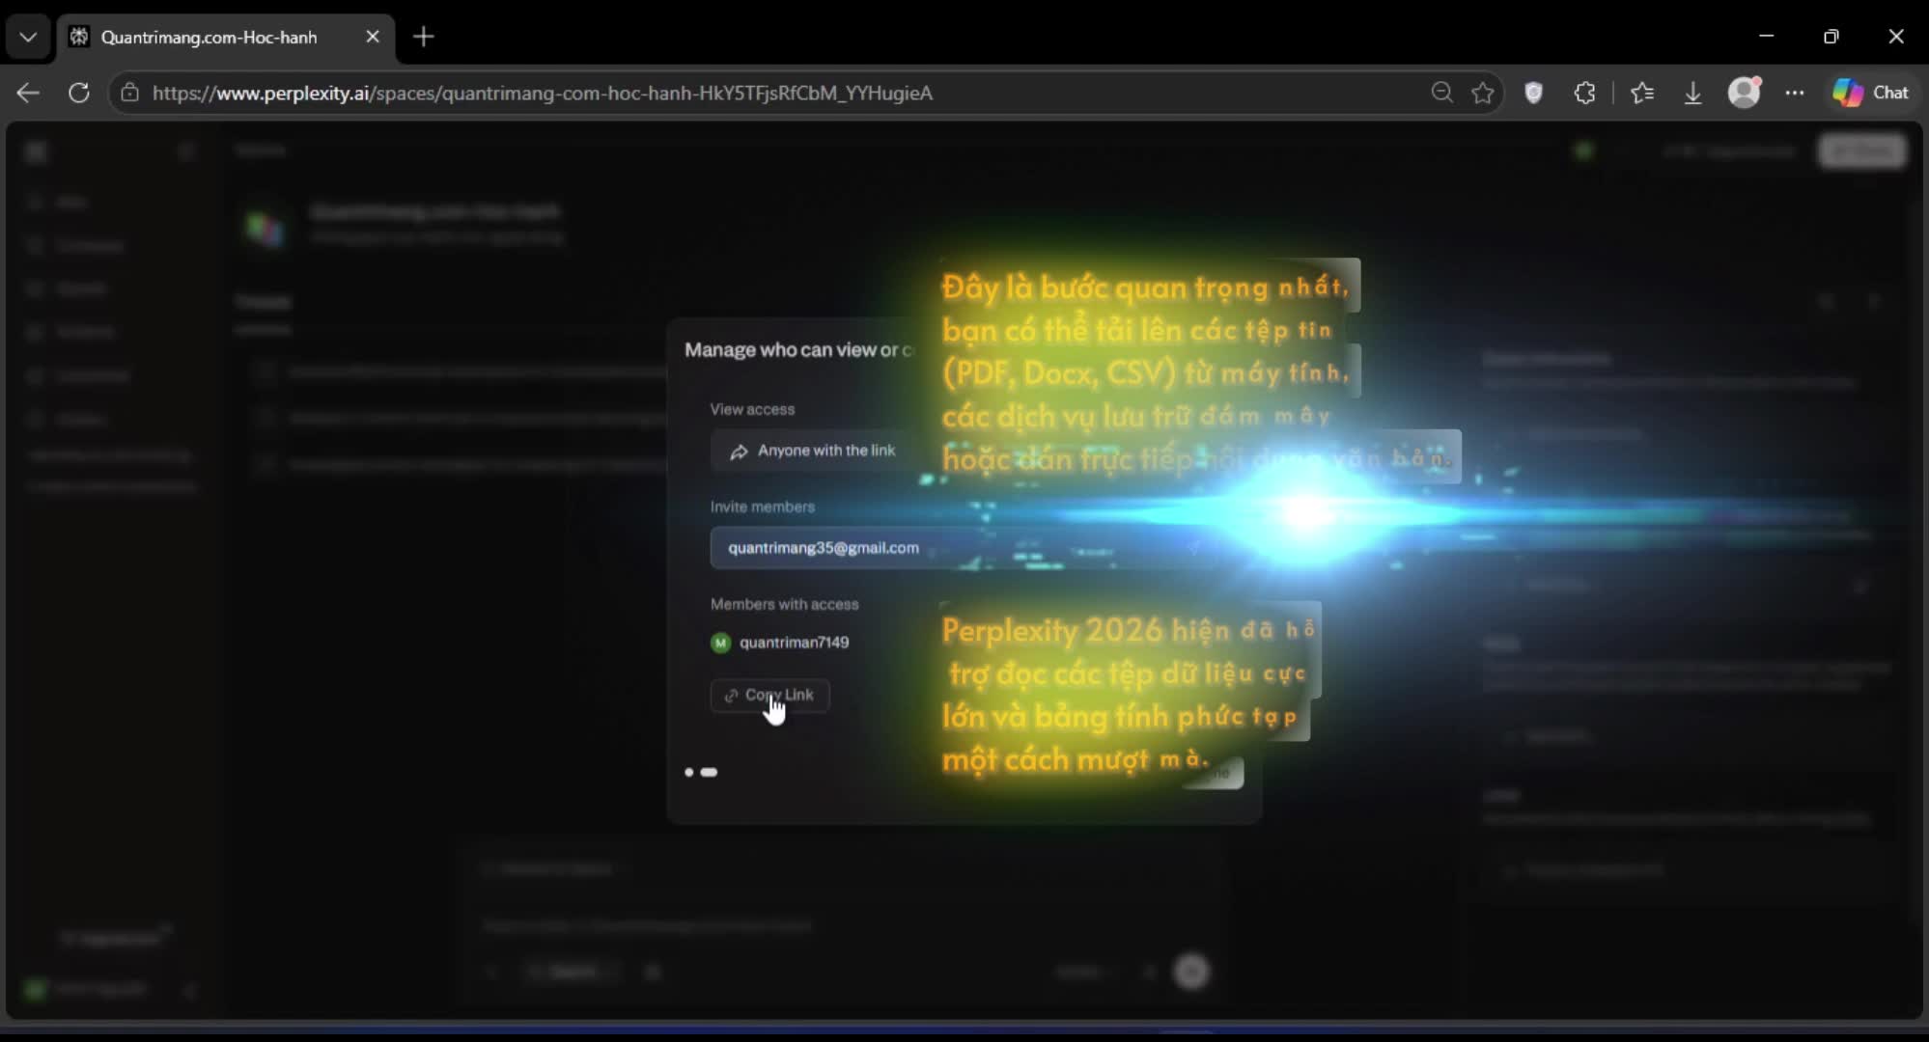Open Copilot Chat sidebar
The image size is (1929, 1042).
pyautogui.click(x=1870, y=93)
